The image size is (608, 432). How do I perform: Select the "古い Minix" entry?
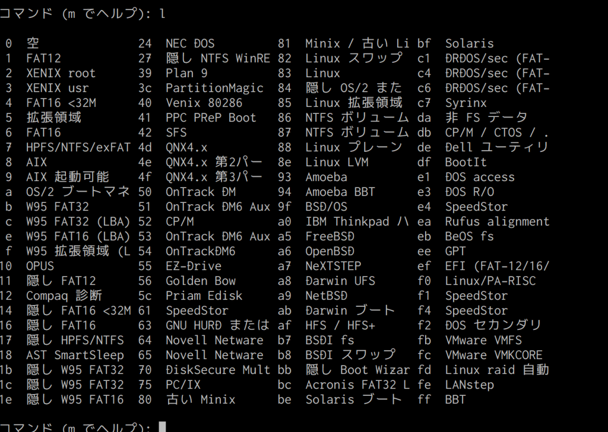201,399
